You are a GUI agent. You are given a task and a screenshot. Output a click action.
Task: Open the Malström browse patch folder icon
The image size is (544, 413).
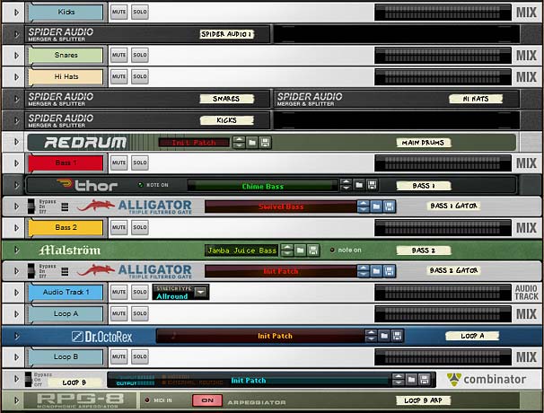pos(301,250)
